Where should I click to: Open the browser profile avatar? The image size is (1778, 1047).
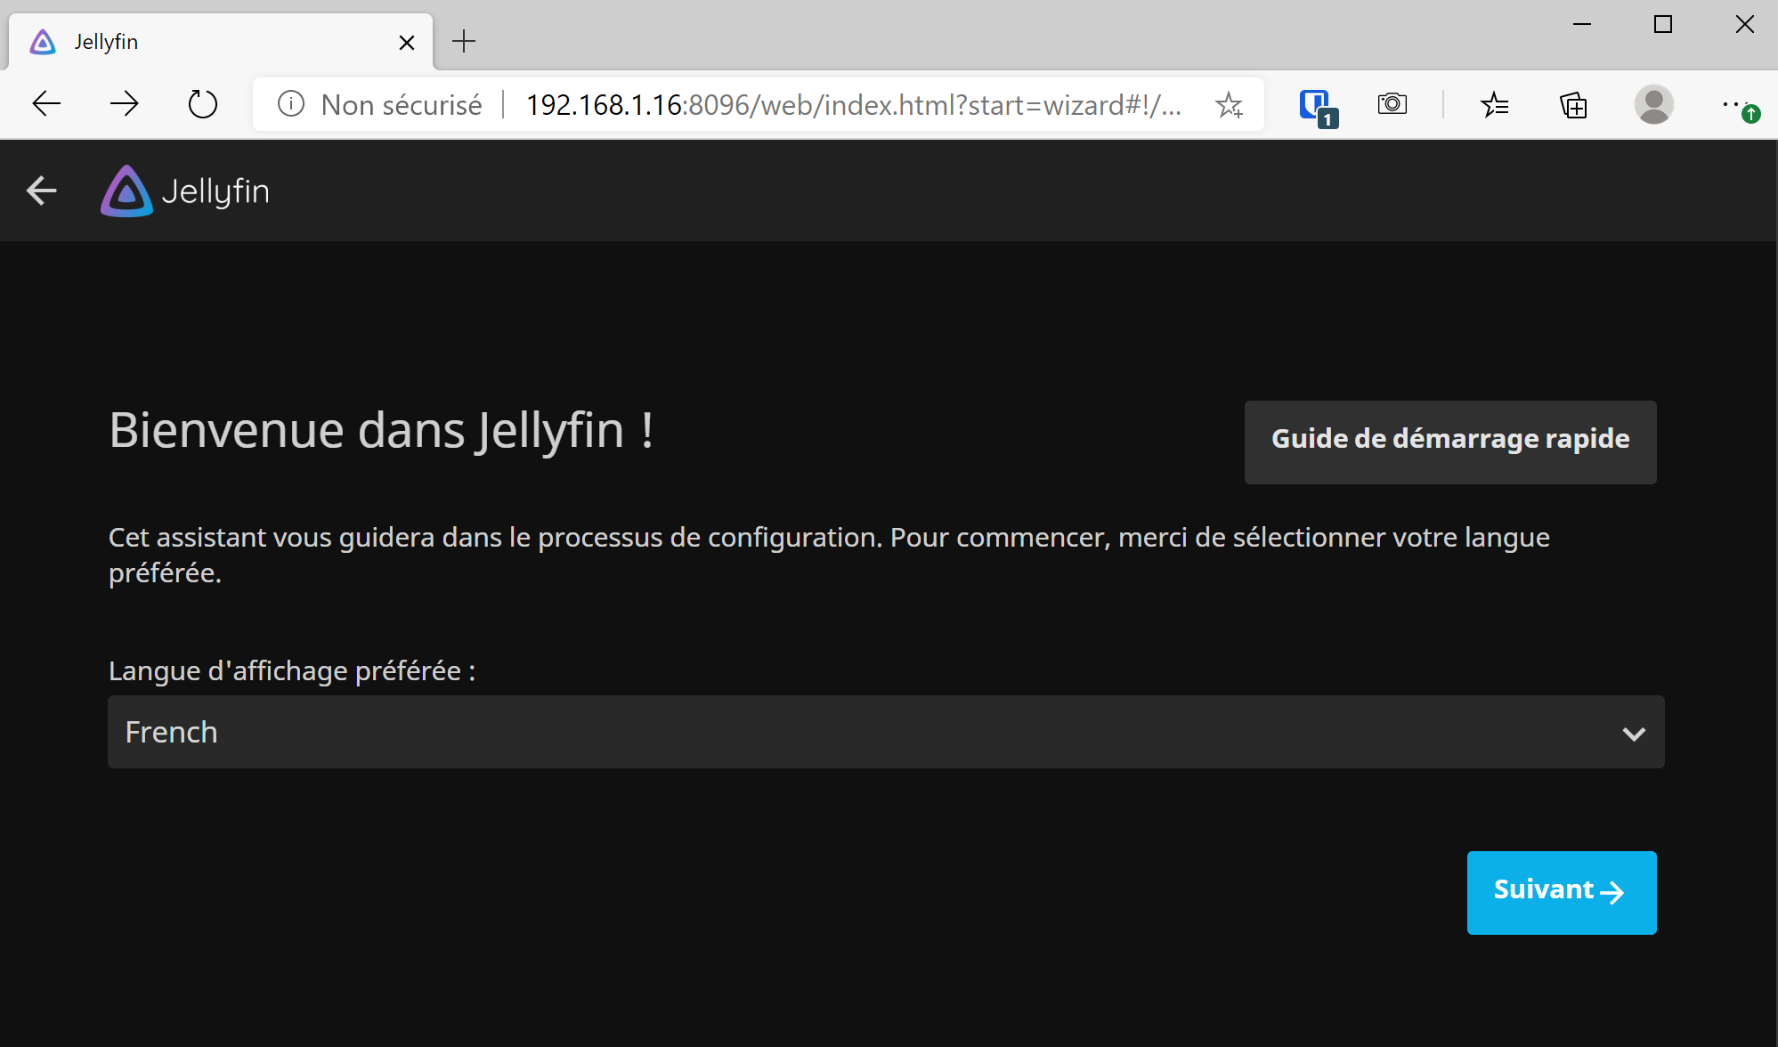pyautogui.click(x=1653, y=105)
